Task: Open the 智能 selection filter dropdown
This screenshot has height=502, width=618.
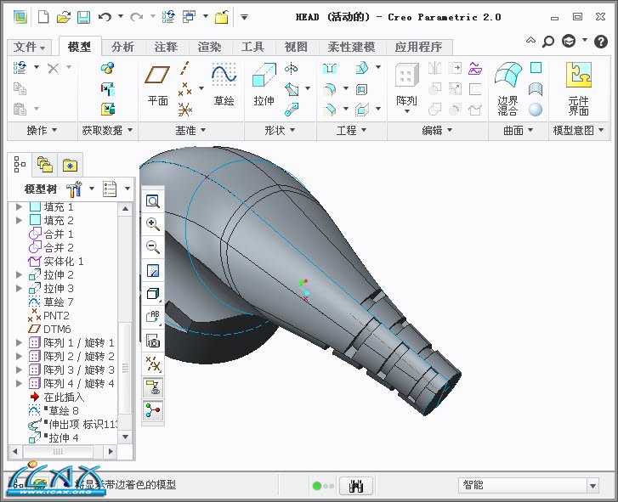Action: pos(592,486)
